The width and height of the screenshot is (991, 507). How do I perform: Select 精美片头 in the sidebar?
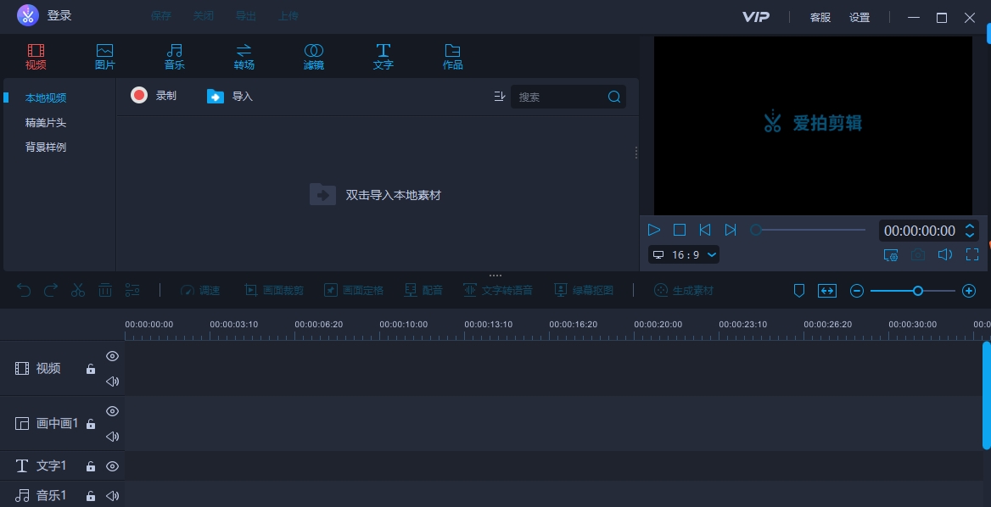tap(46, 122)
